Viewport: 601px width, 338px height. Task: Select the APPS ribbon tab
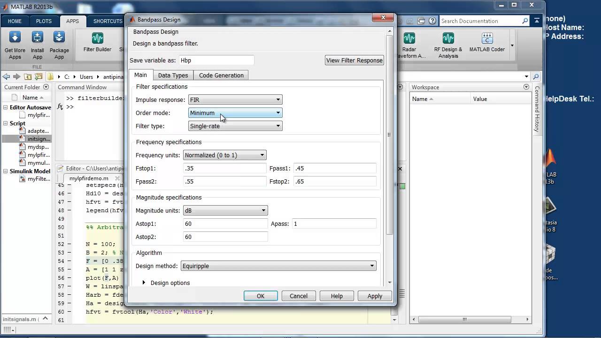click(x=72, y=21)
